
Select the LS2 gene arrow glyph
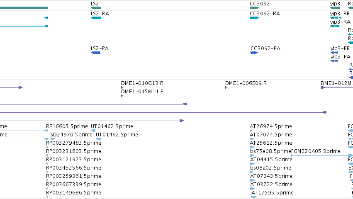tap(96, 8)
